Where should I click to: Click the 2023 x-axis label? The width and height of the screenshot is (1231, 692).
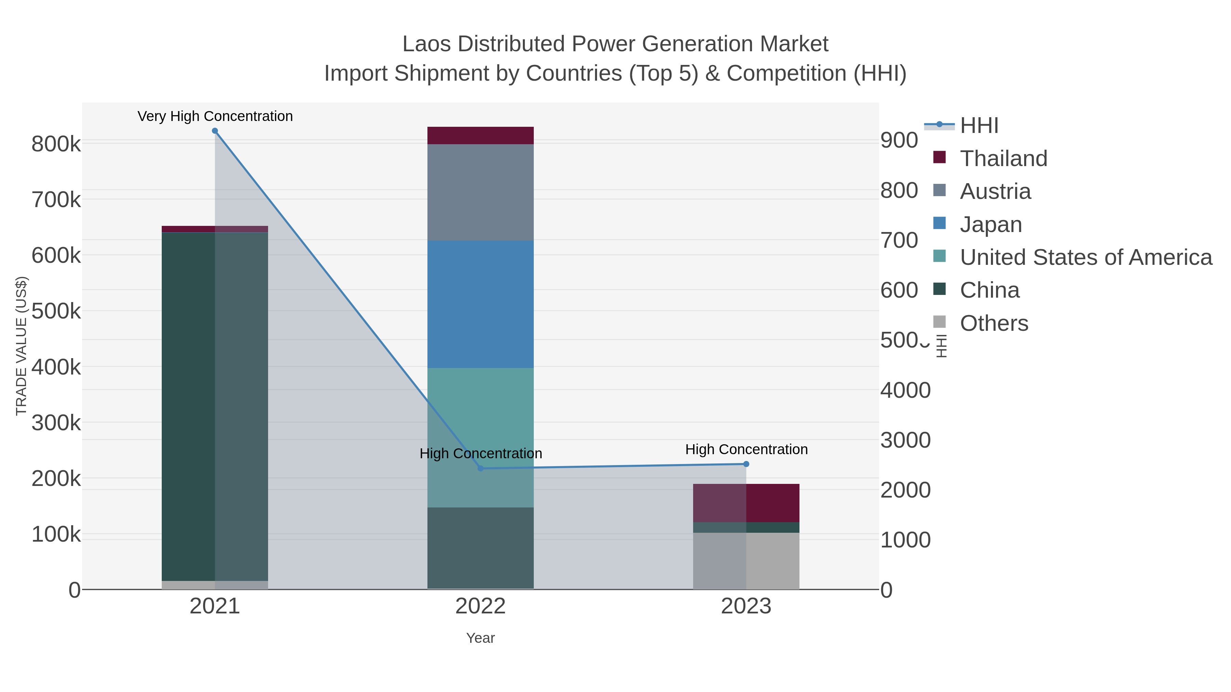click(746, 607)
